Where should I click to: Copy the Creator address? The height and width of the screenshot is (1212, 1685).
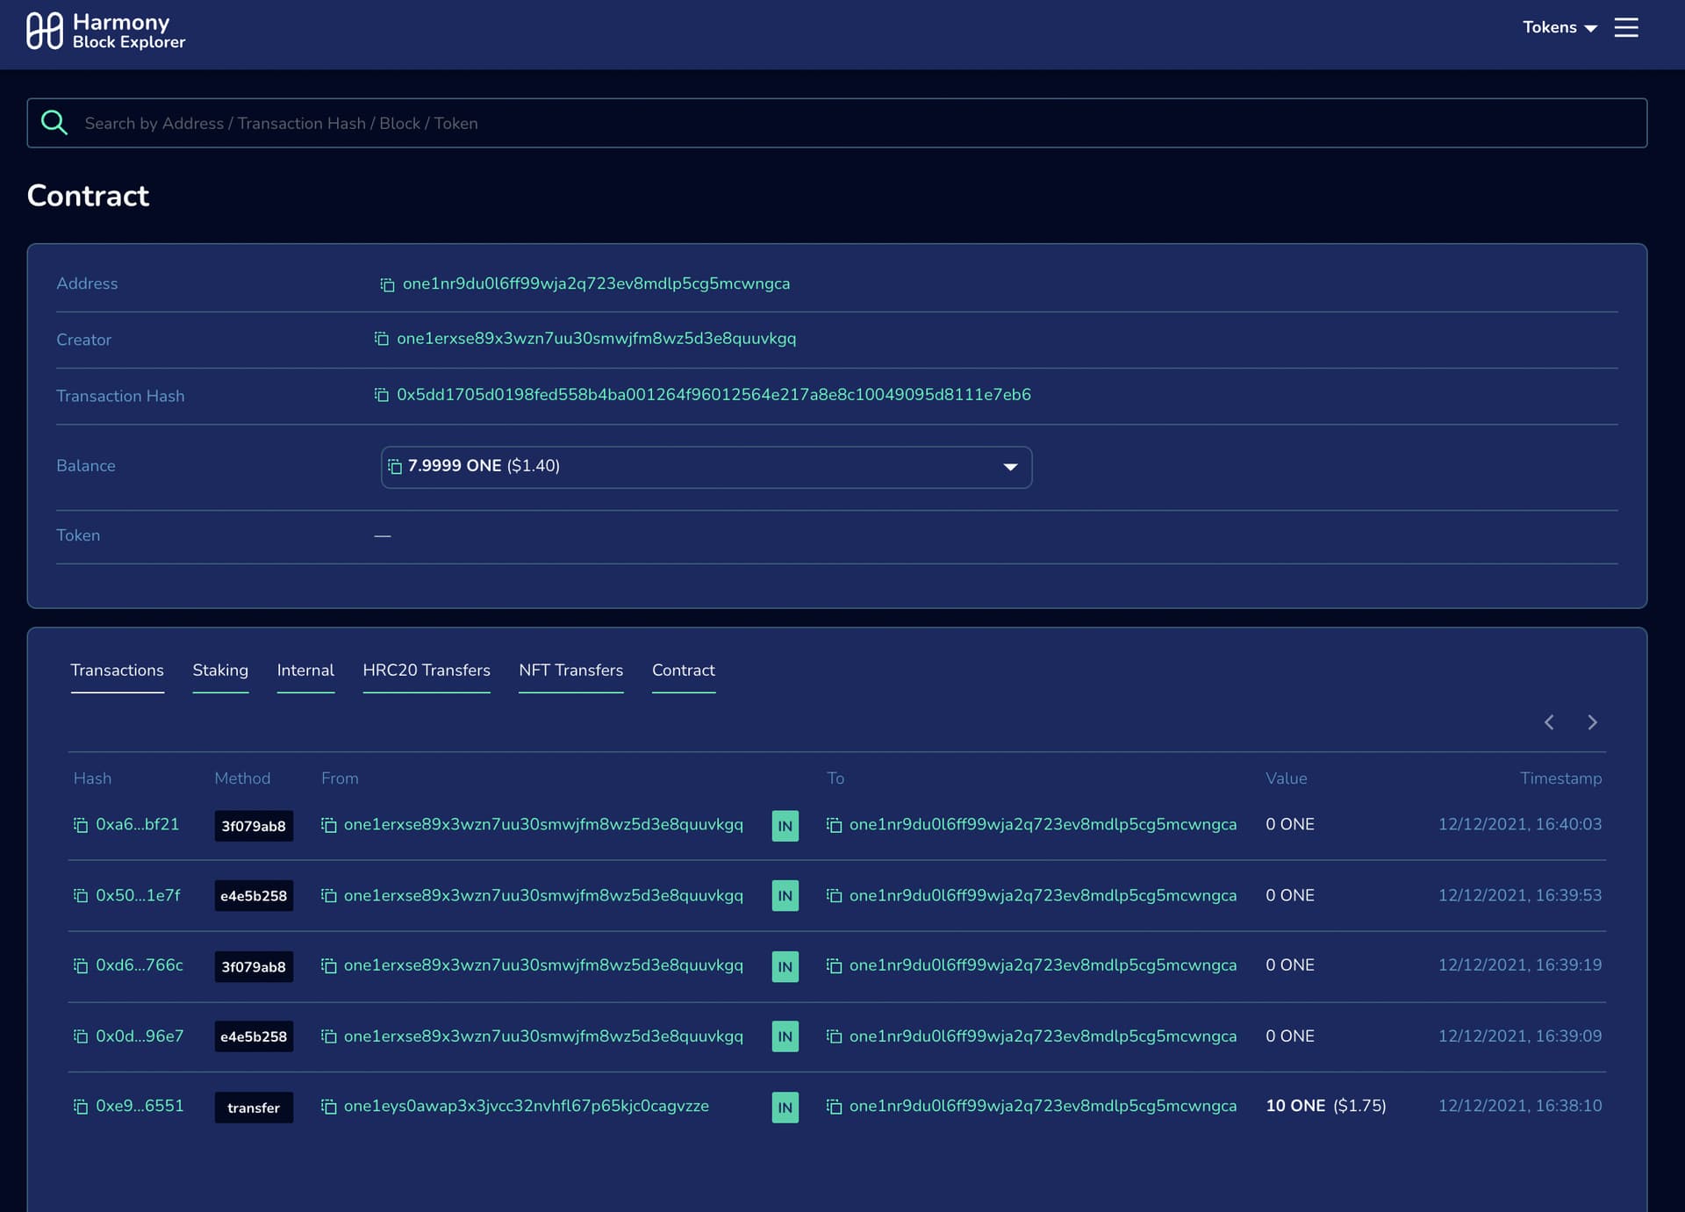click(381, 339)
